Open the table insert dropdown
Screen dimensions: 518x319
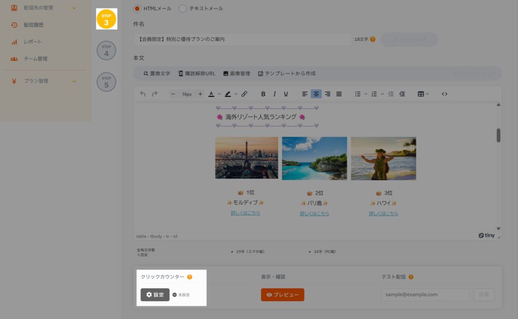pos(423,94)
